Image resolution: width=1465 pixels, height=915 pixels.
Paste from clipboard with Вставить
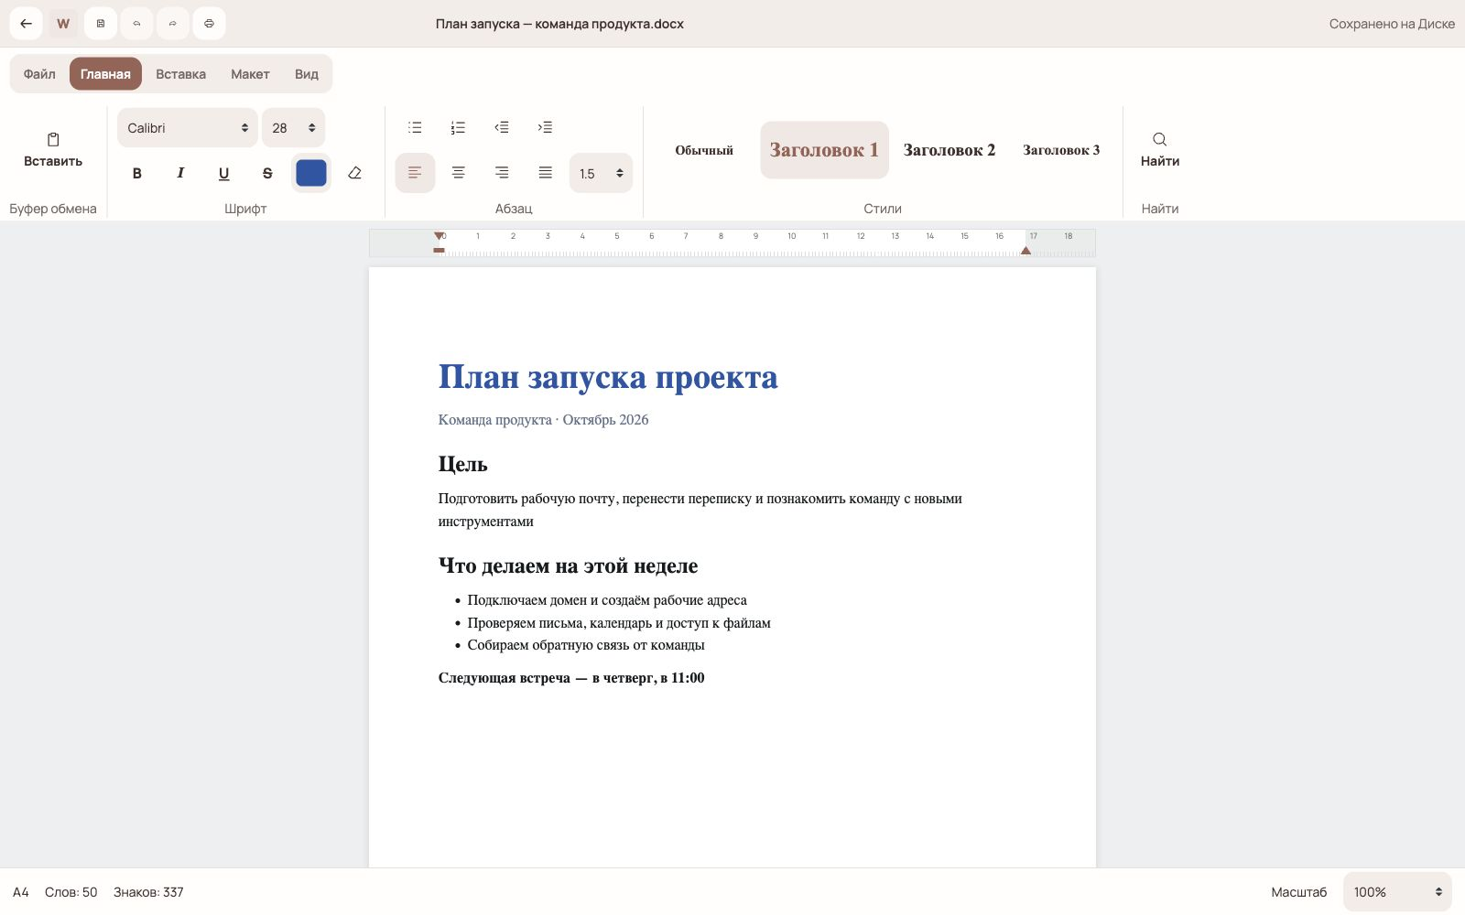[53, 150]
